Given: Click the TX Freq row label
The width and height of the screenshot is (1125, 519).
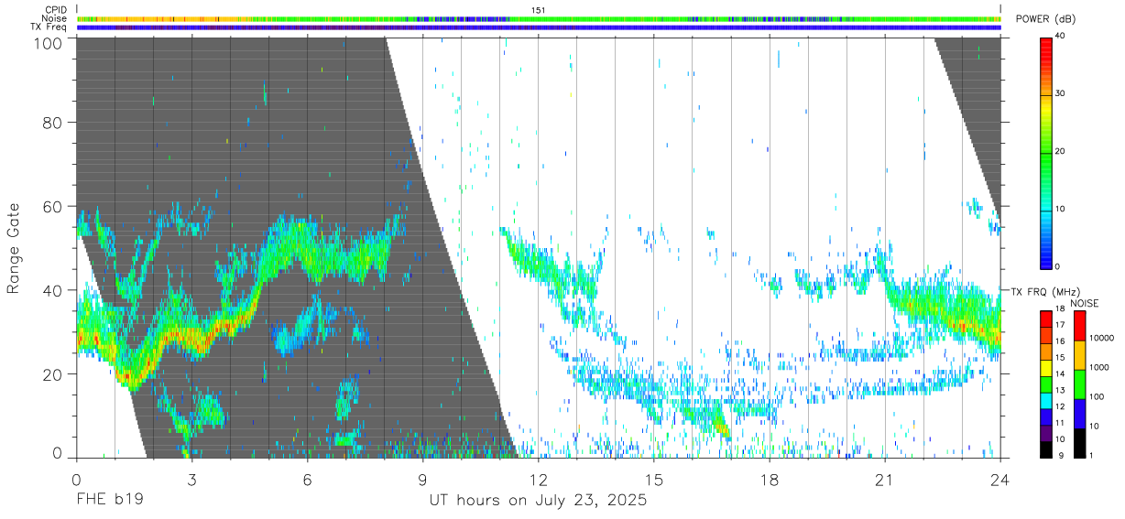Looking at the screenshot, I should click(49, 27).
